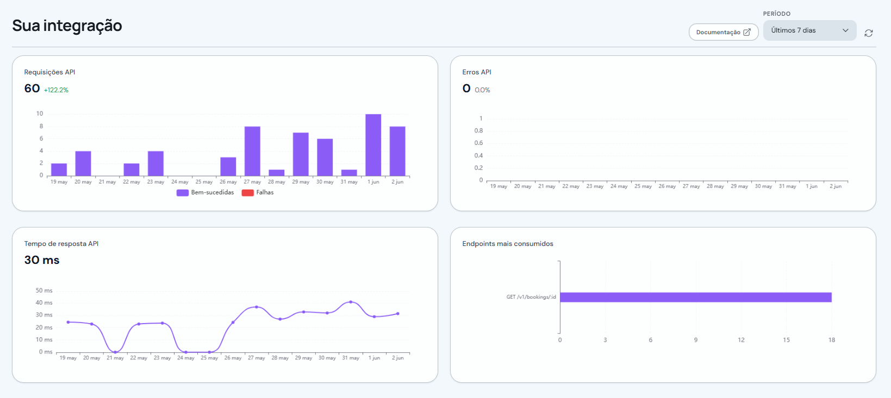Open the Documentação link button
This screenshot has height=398, width=891.
(724, 32)
